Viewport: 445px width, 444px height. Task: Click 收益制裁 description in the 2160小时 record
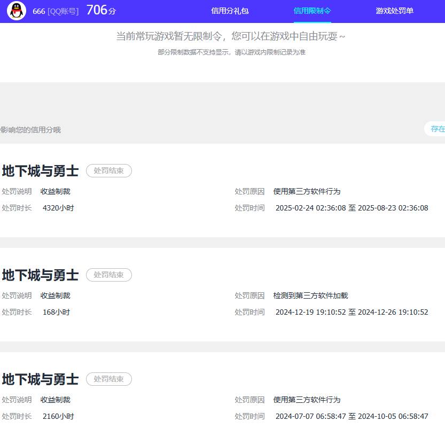(x=56, y=400)
